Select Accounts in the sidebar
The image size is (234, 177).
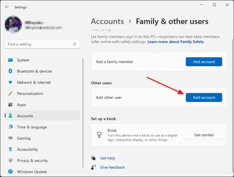[42, 116]
